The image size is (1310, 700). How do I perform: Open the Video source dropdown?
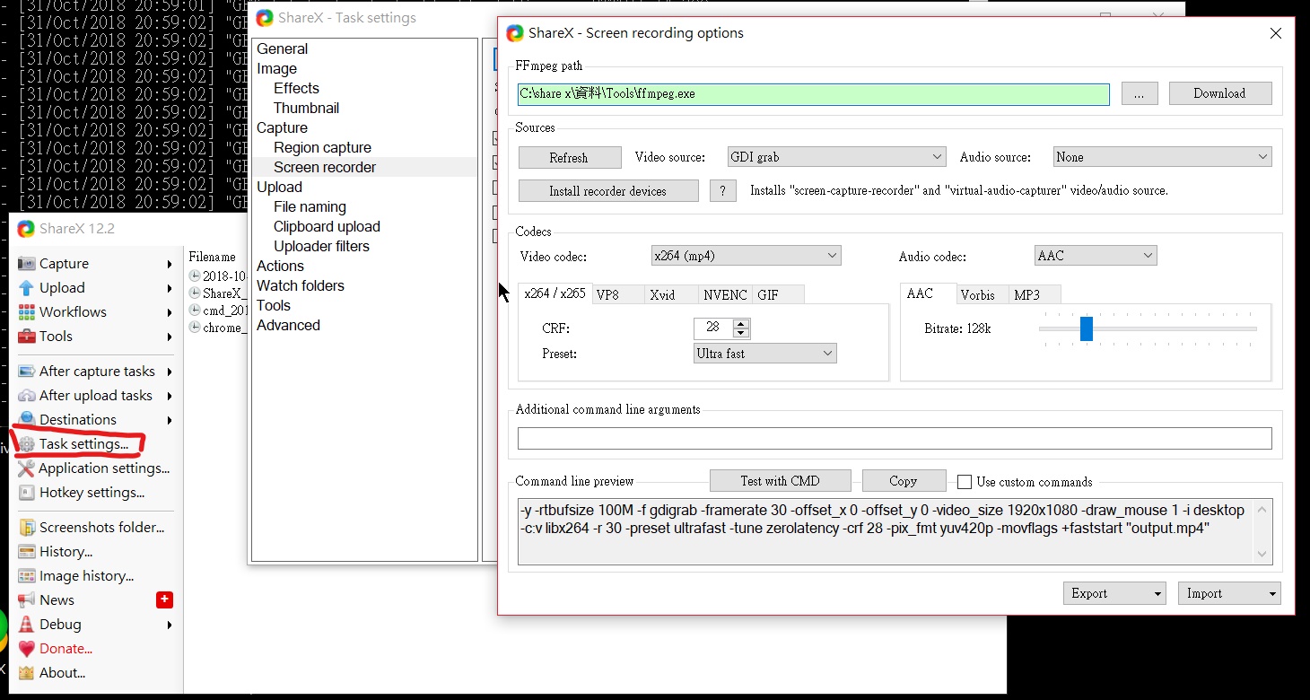(x=836, y=157)
